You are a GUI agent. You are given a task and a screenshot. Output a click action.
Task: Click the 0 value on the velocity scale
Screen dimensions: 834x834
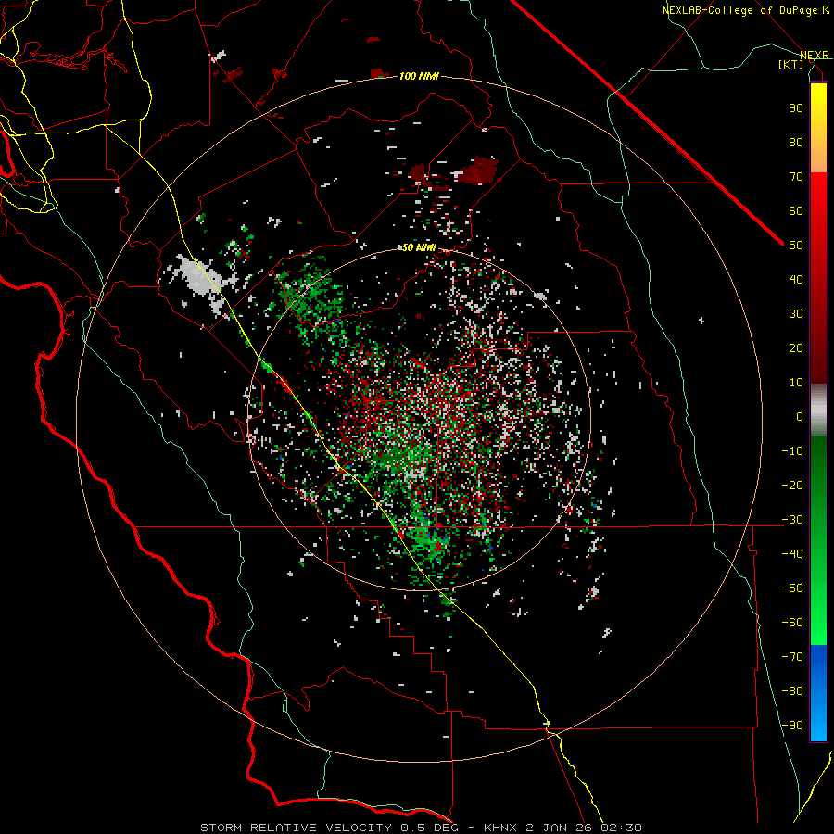[x=800, y=416]
